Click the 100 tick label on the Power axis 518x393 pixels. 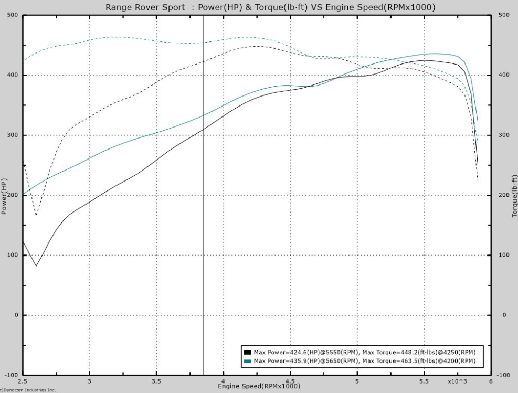coord(13,256)
